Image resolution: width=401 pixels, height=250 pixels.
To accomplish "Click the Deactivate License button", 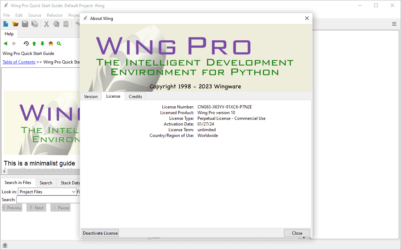I will [100, 233].
